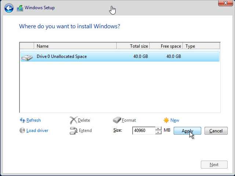Image resolution: width=235 pixels, height=176 pixels.
Task: Click the Load driver disc icon
Action: (x=22, y=131)
